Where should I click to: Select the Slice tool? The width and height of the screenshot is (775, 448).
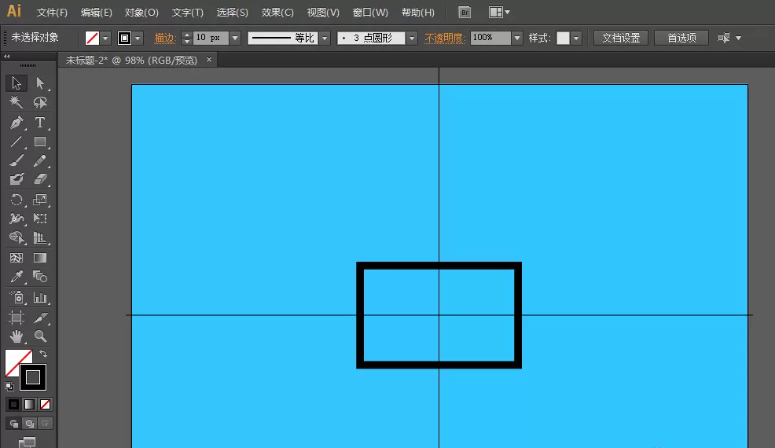pyautogui.click(x=40, y=318)
